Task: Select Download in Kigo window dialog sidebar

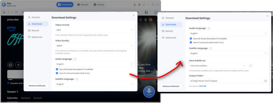Action: [x=37, y=24]
